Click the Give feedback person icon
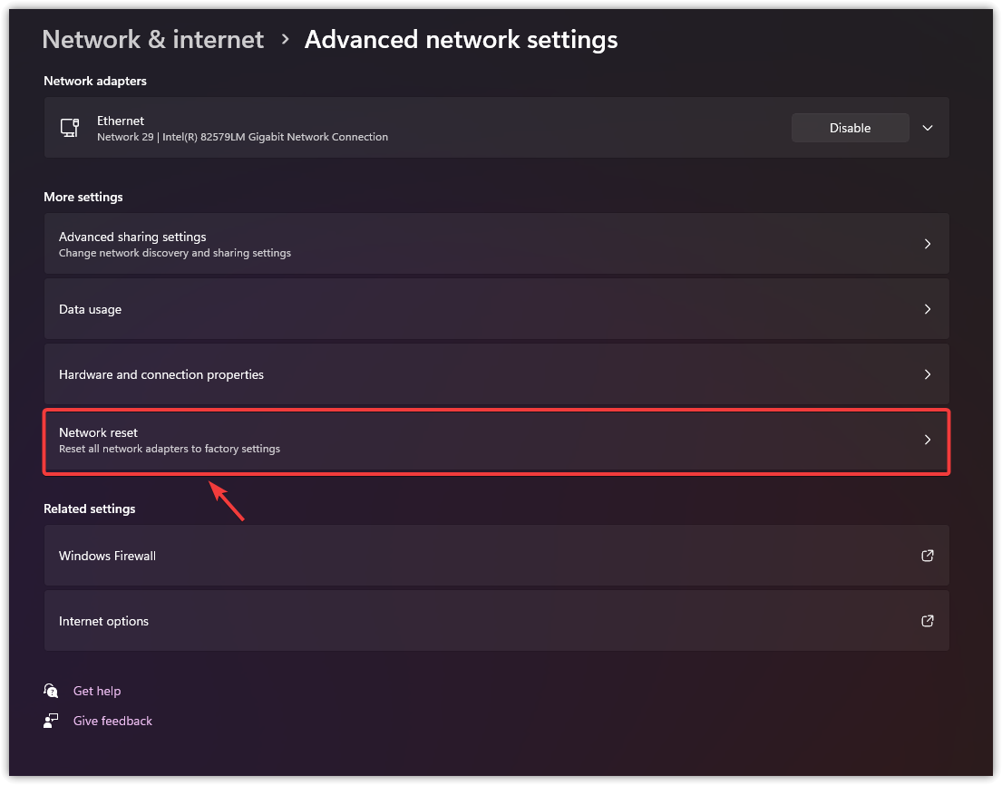Screen dimensions: 1002x785 (51, 721)
